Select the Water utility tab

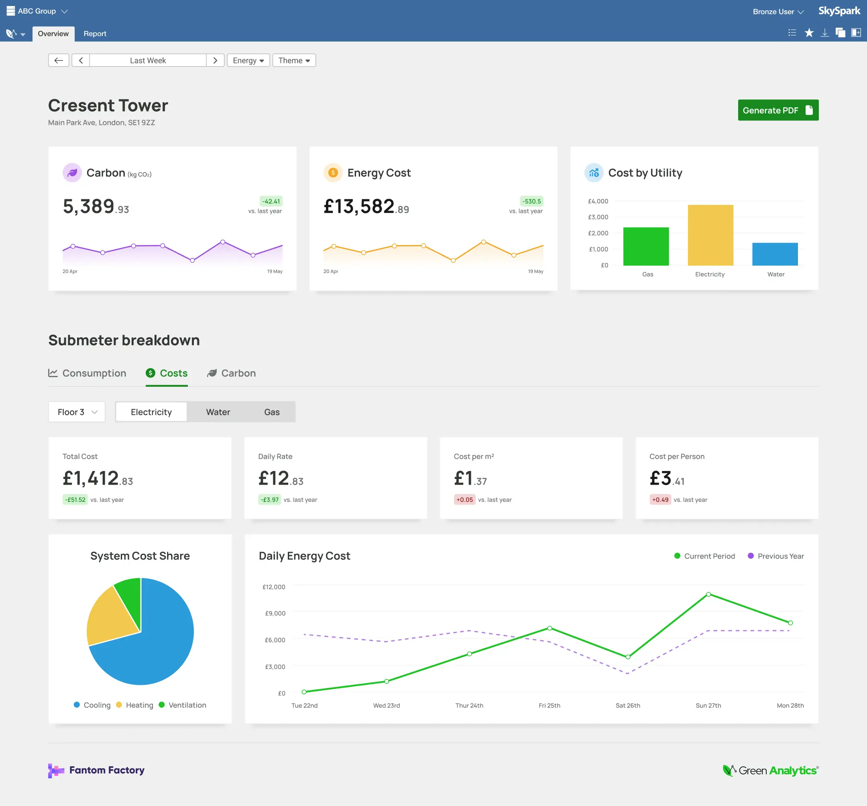[x=218, y=412]
